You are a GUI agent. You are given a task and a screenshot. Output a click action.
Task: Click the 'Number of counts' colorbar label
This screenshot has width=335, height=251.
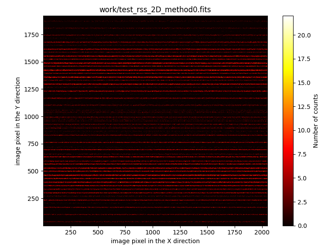coord(316,121)
